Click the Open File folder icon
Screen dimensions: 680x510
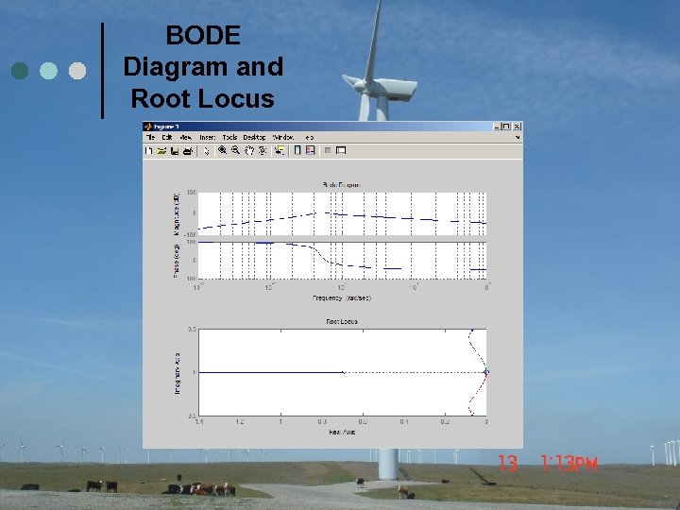pyautogui.click(x=161, y=150)
